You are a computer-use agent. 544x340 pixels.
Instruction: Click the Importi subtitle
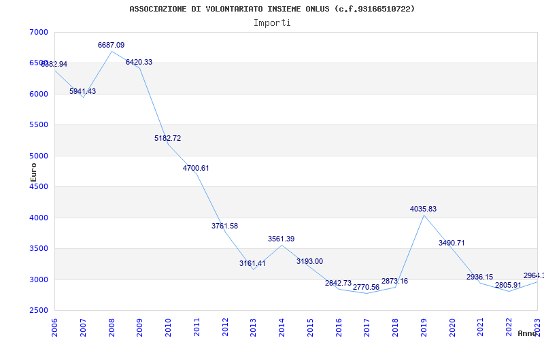[272, 23]
